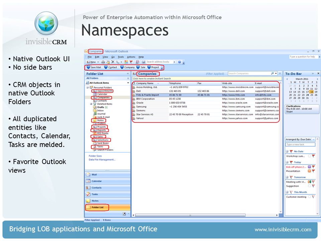
Task: Collapse the Folder List pane chevron
Action: (x=128, y=74)
